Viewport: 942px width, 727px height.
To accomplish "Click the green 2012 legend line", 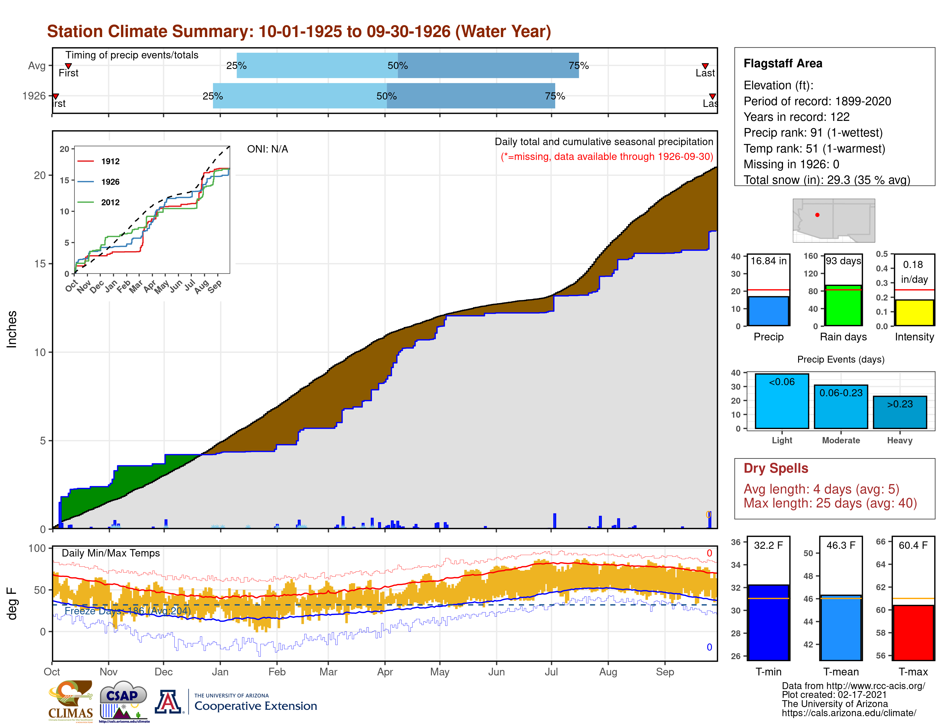I will point(85,202).
